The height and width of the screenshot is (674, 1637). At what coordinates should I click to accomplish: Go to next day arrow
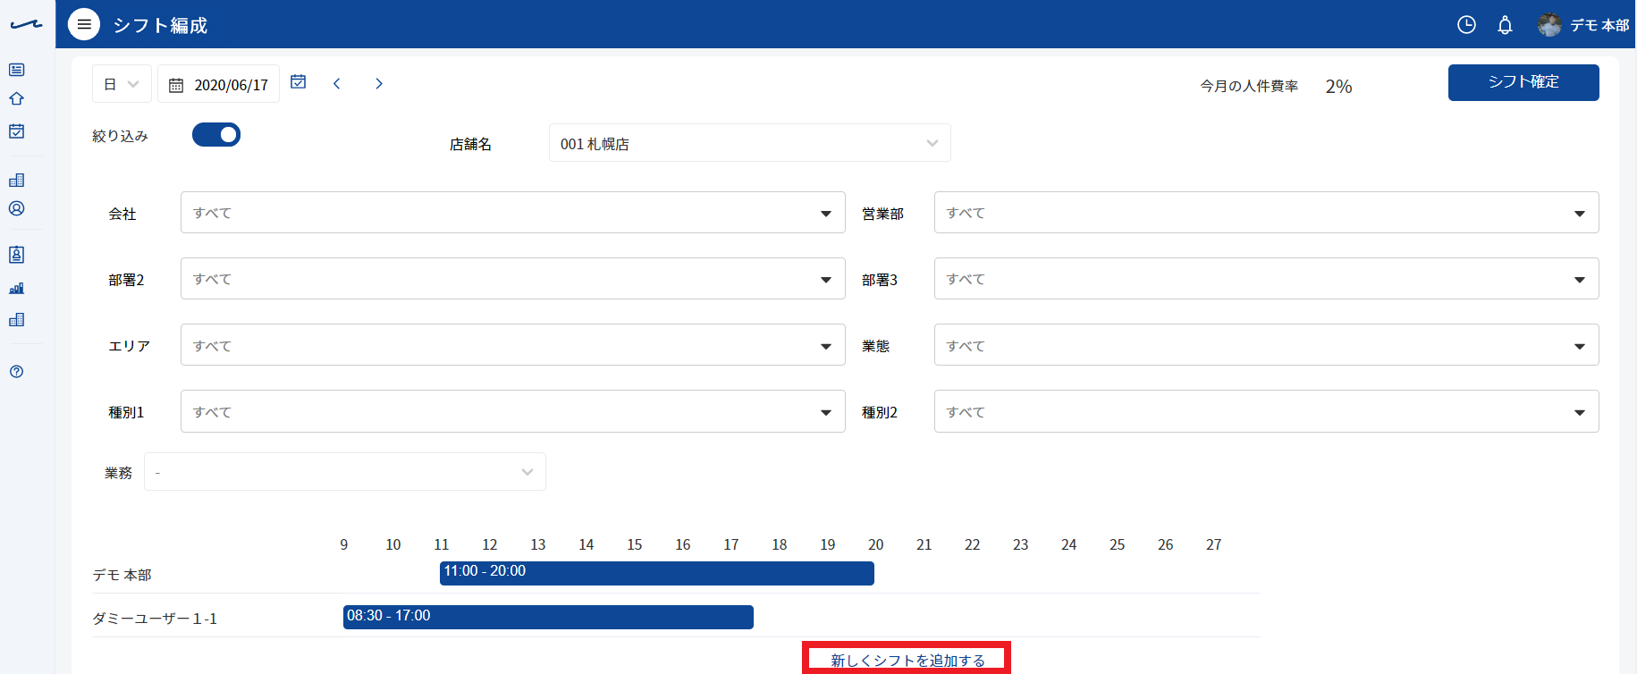point(379,83)
